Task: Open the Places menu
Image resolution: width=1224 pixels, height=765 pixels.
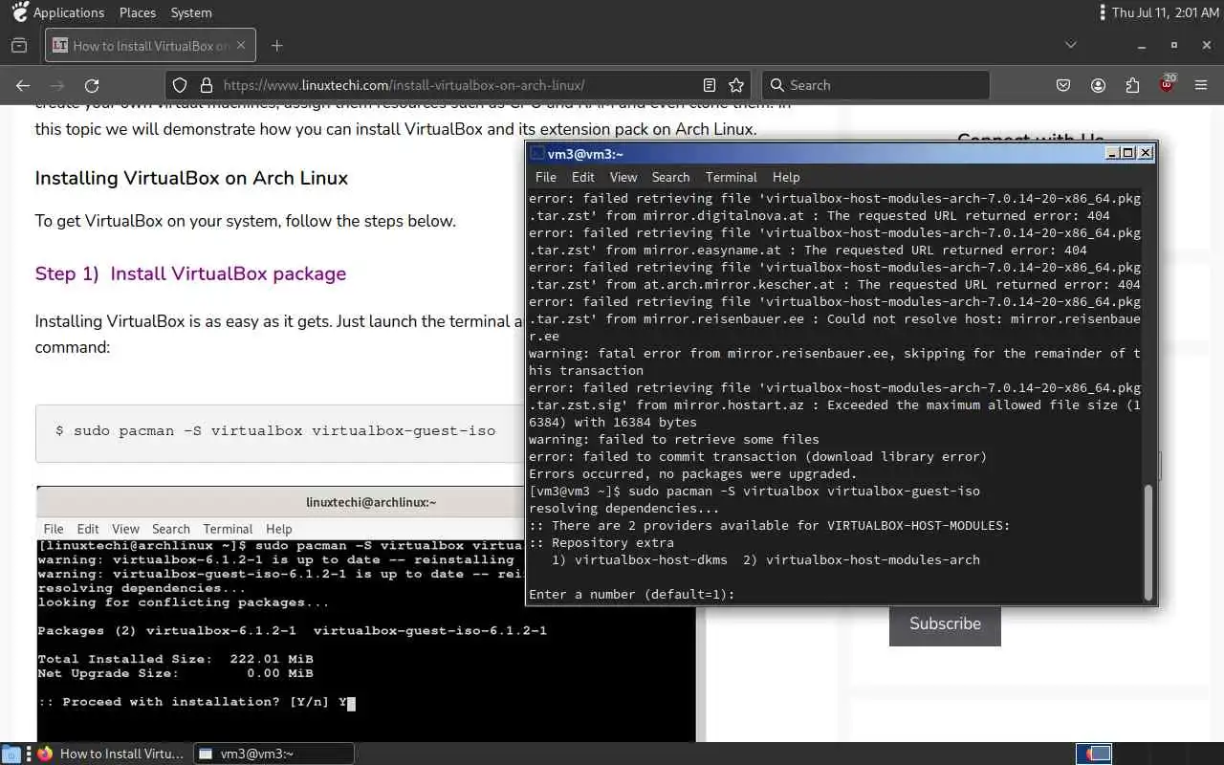Action: [x=138, y=12]
